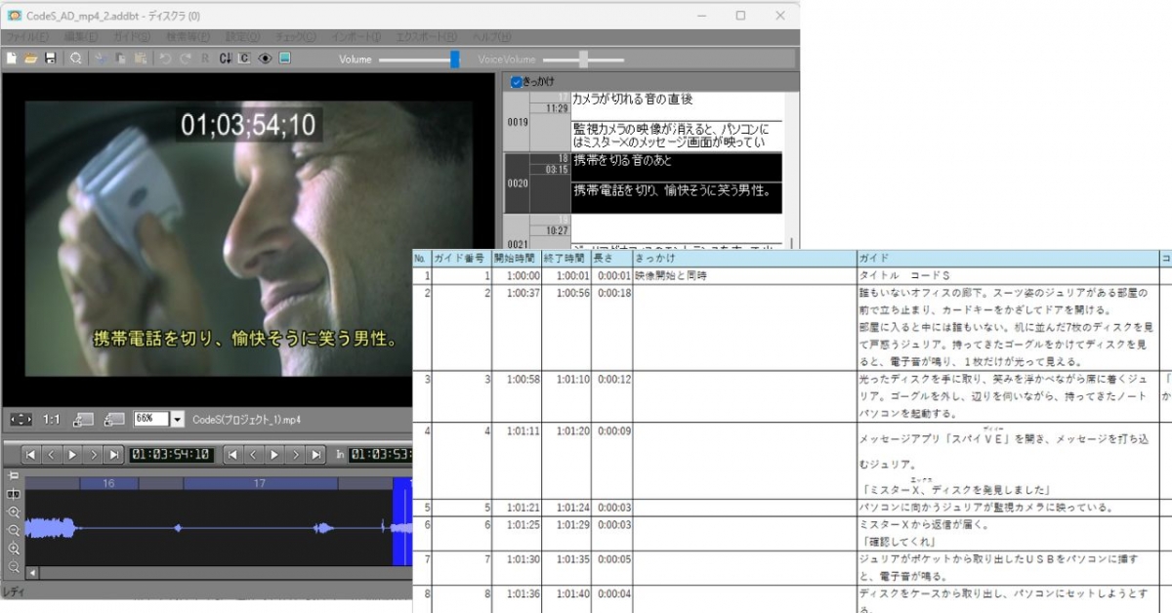Image resolution: width=1172 pixels, height=613 pixels.
Task: Step forward one frame in the left playback group
Action: coord(94,454)
